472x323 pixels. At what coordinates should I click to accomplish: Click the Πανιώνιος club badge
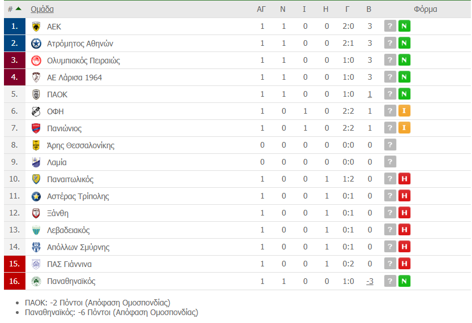[36, 128]
